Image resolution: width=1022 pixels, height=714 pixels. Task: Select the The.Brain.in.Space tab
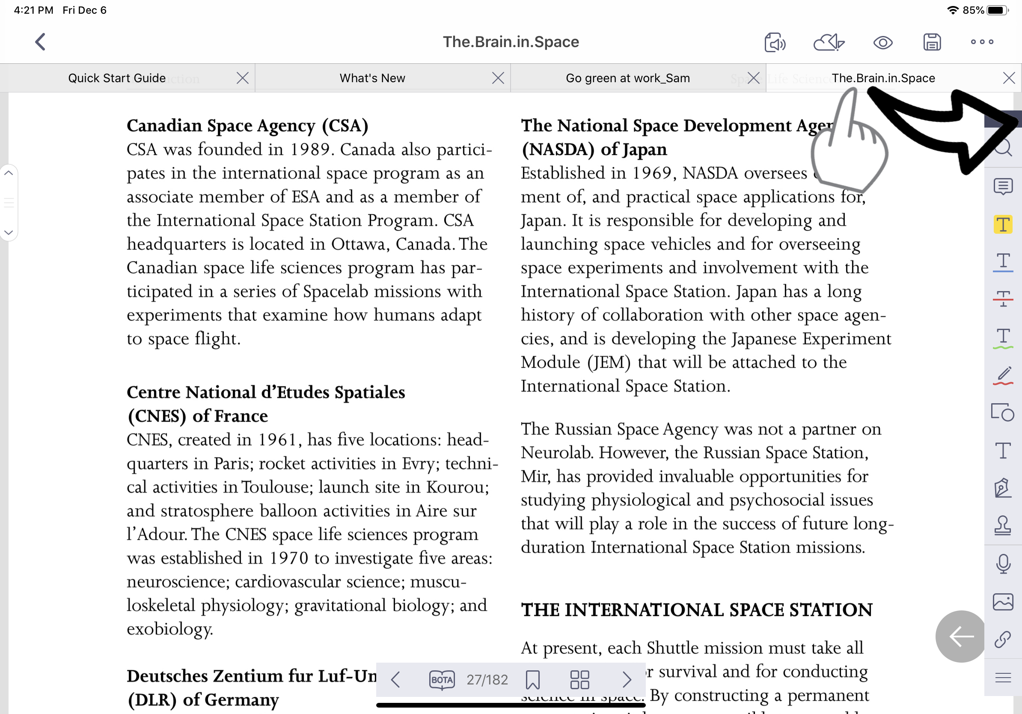(x=883, y=78)
